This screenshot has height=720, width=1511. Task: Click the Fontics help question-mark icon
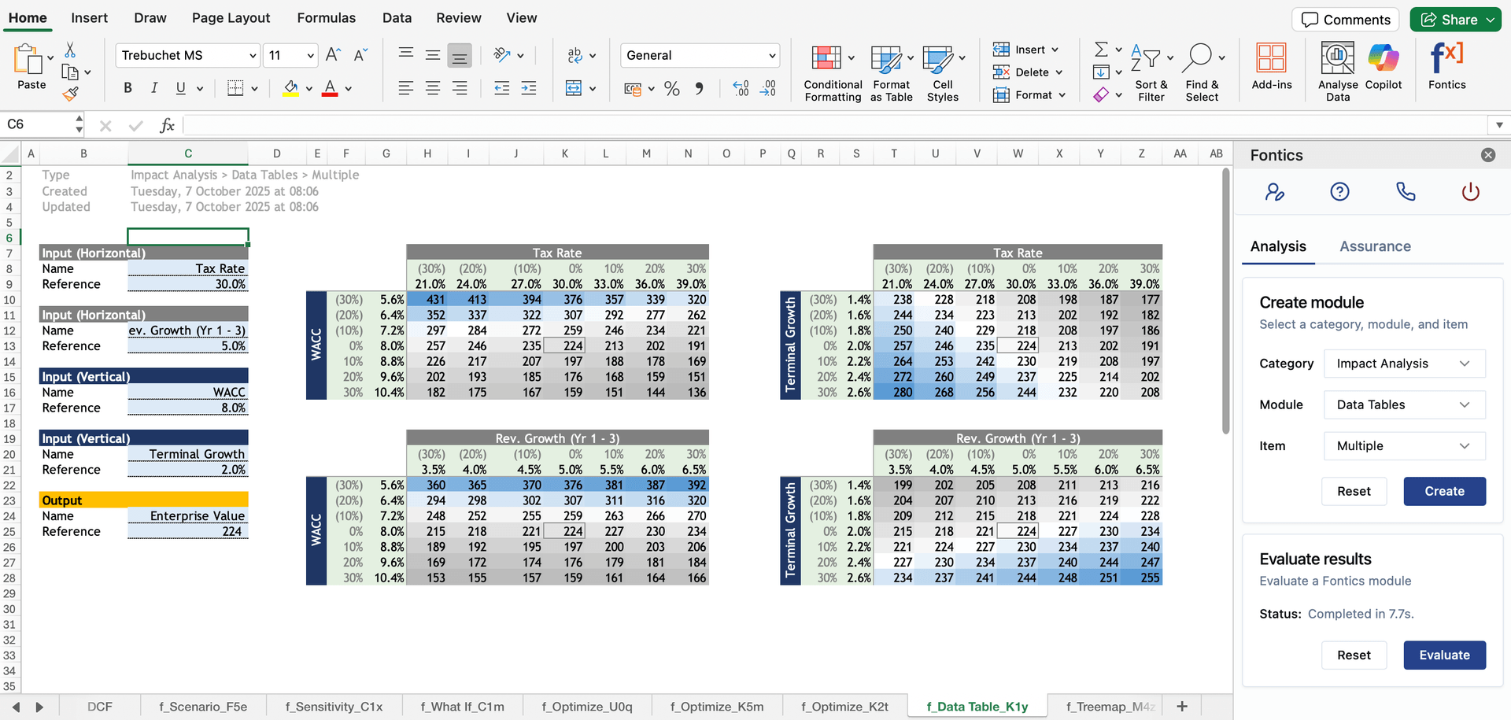click(x=1339, y=191)
